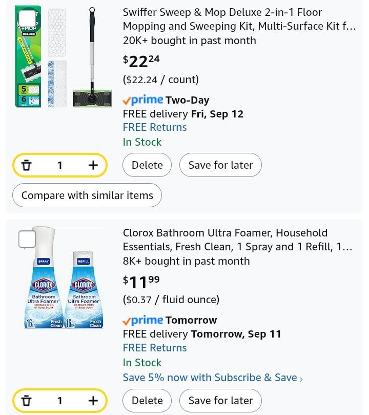The image size is (369, 415).
Task: Increase Clorox quantity with plus icon
Action: coord(93,401)
